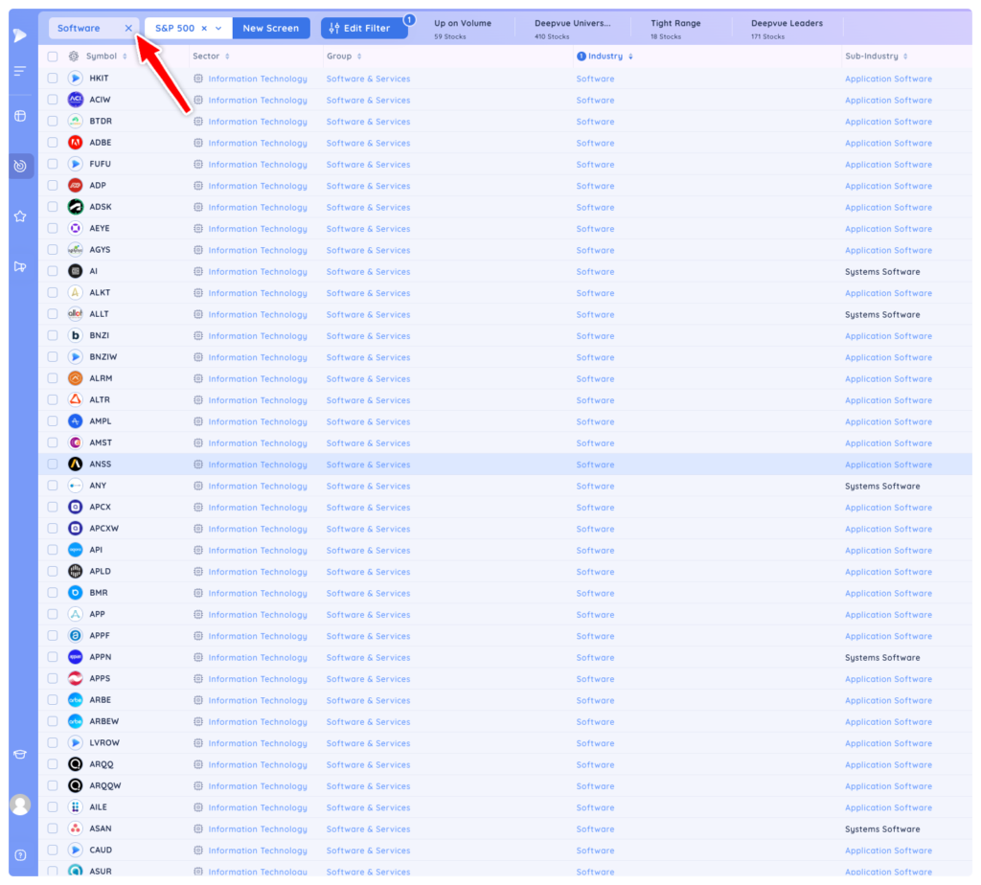The image size is (981, 885).
Task: Toggle the select-all checkbox in header
Action: [53, 57]
